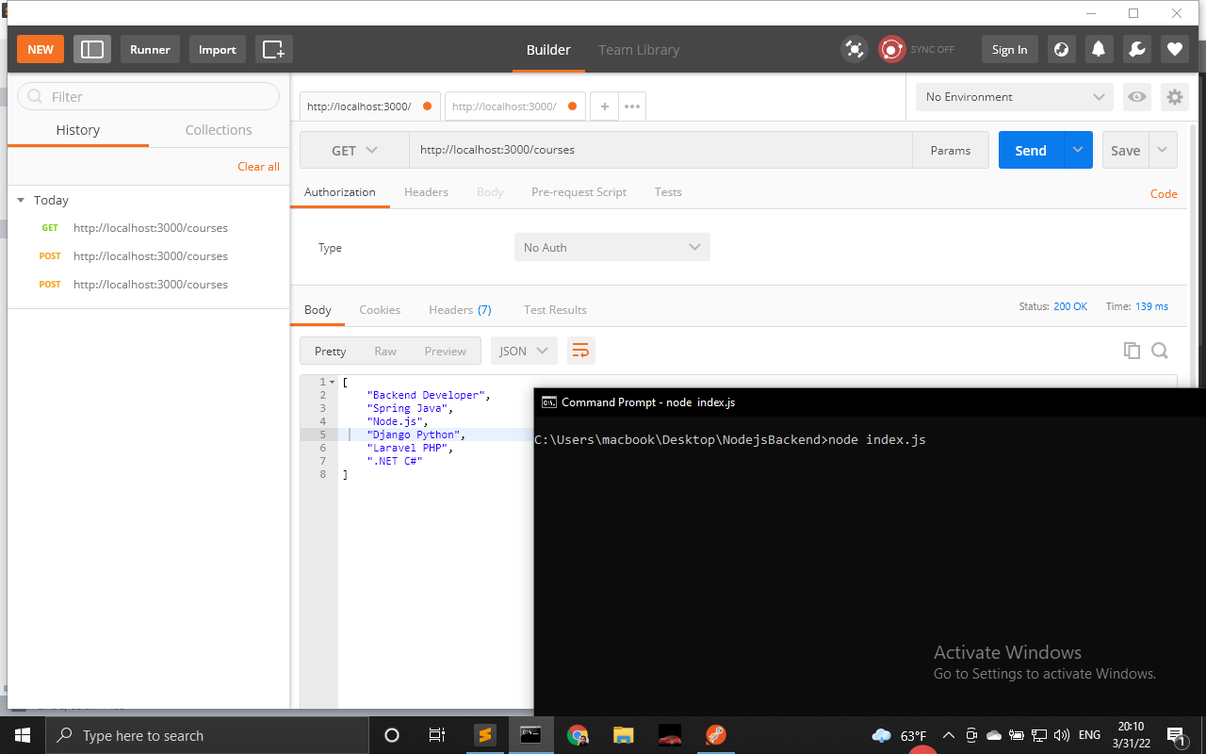Click the Params button
Image resolution: width=1206 pixels, height=754 pixels.
tap(950, 150)
